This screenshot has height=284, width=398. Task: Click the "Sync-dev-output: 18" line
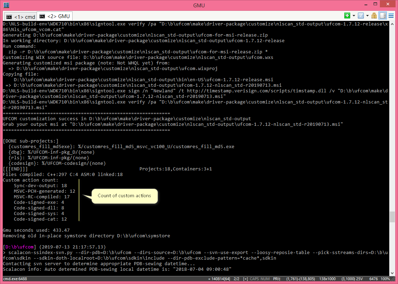[x=40, y=186]
